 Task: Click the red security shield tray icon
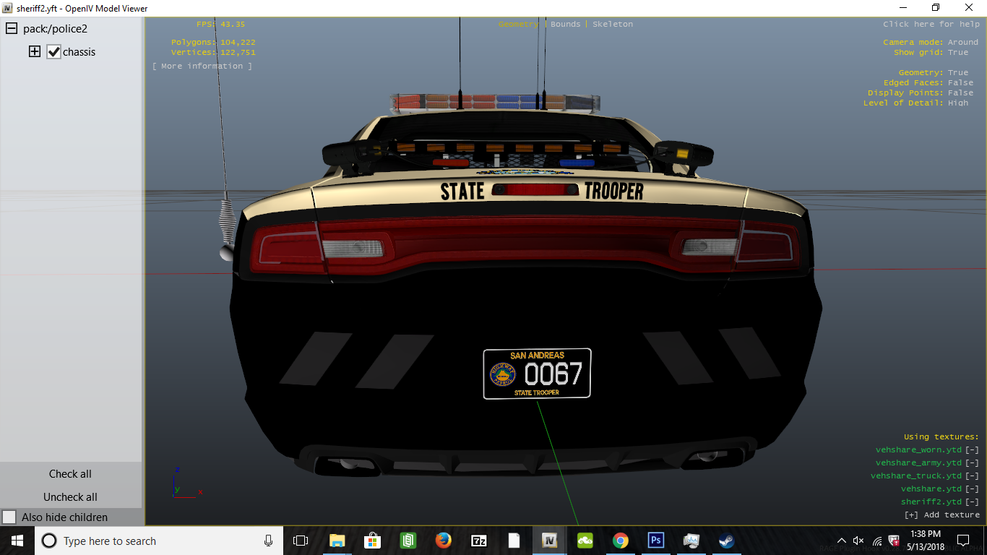pyautogui.click(x=894, y=541)
